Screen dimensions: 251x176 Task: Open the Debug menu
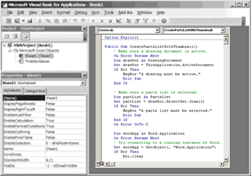coord(81,12)
